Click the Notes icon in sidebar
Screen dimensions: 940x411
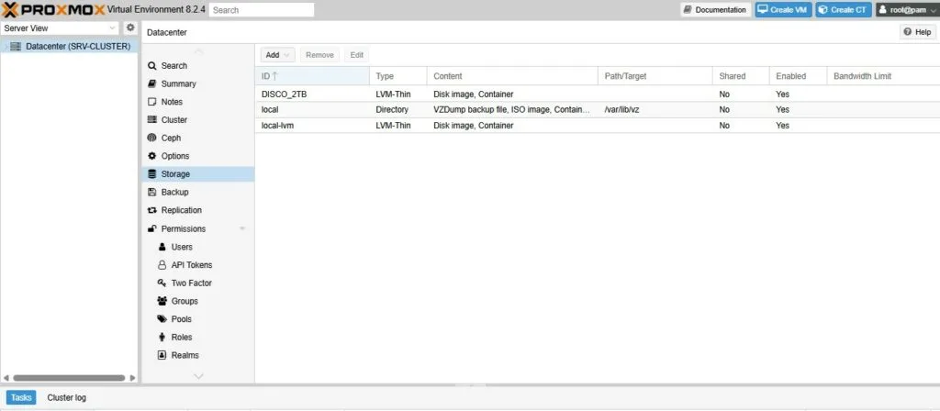[152, 102]
